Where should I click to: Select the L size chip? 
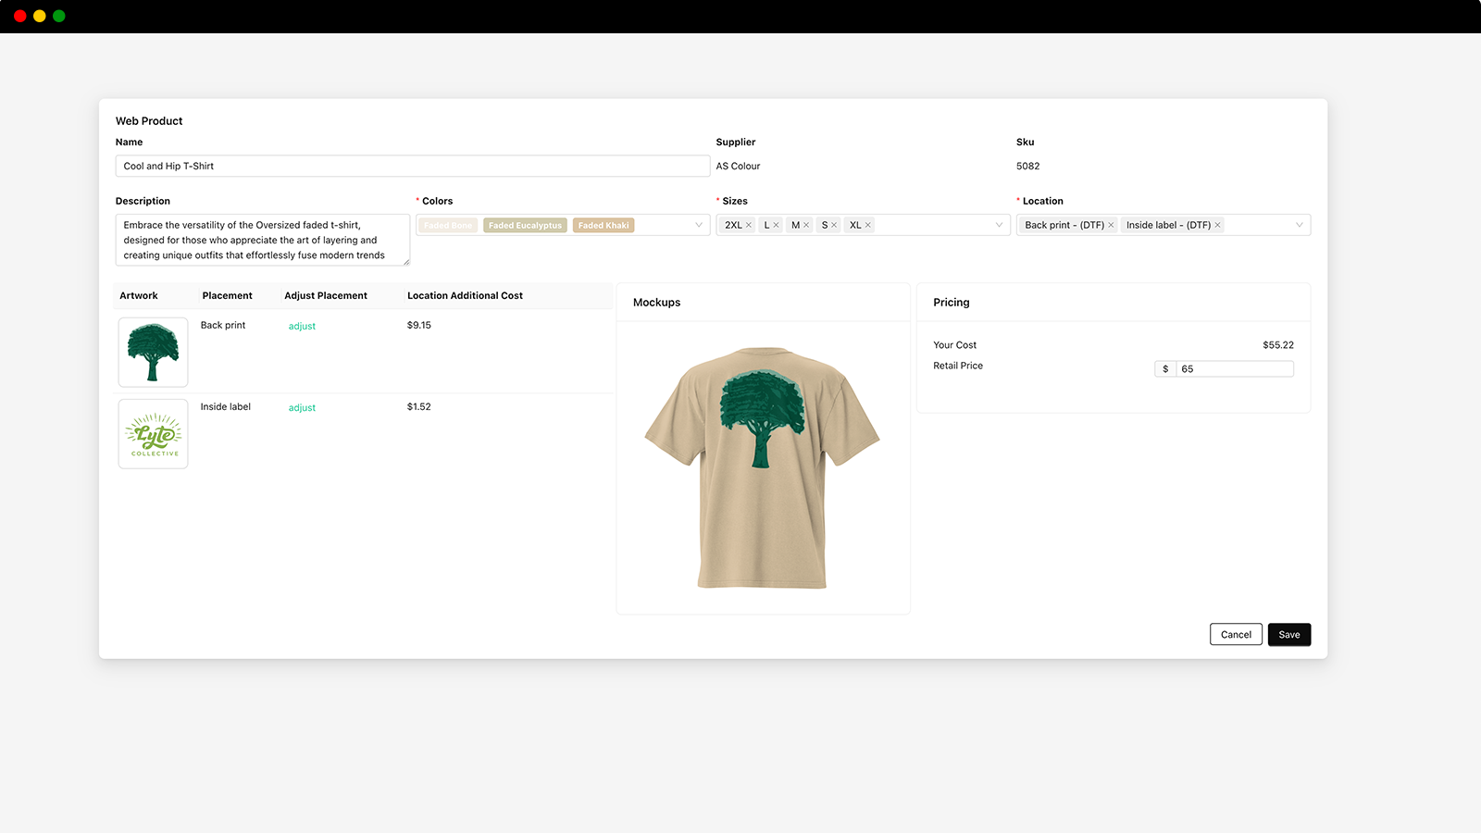coord(766,224)
